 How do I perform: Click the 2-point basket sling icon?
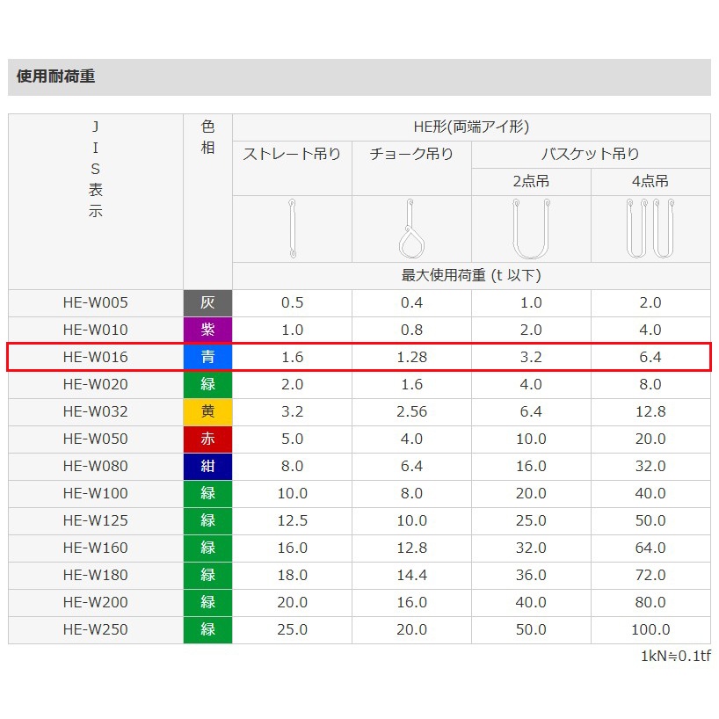pos(531,229)
